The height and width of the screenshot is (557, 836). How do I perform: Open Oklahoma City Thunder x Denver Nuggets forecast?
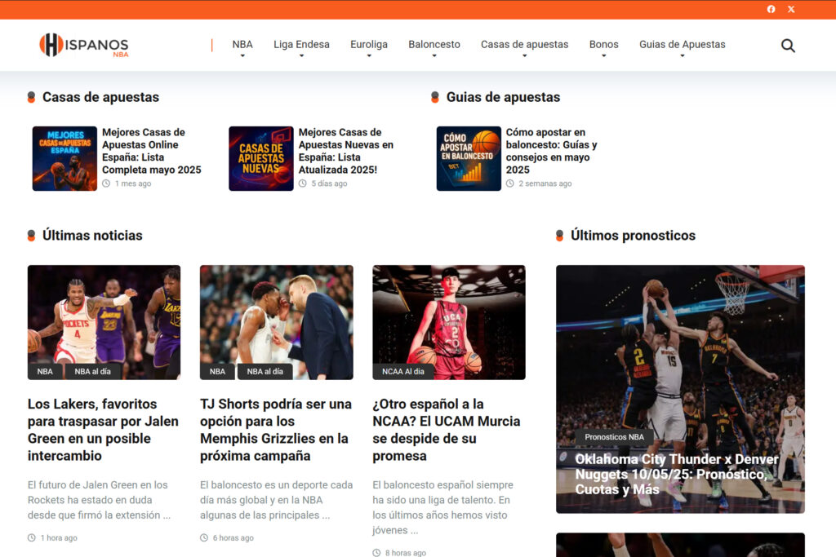tap(677, 474)
